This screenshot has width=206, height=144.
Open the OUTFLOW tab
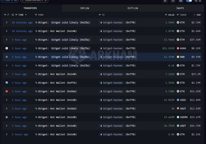click(x=133, y=8)
